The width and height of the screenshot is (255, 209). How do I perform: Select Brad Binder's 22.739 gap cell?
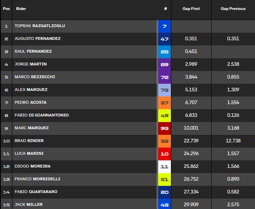pyautogui.click(x=191, y=141)
